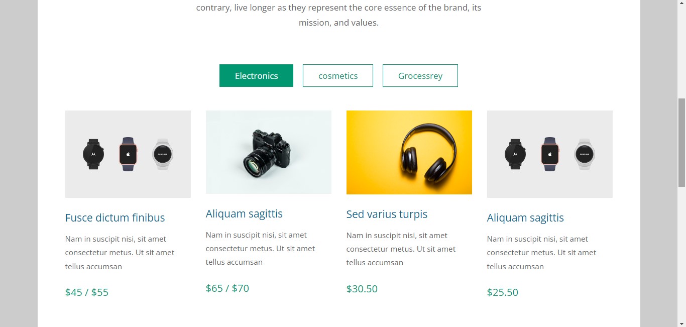Click the scrollbar down arrow
686x327 pixels.
coord(681,322)
